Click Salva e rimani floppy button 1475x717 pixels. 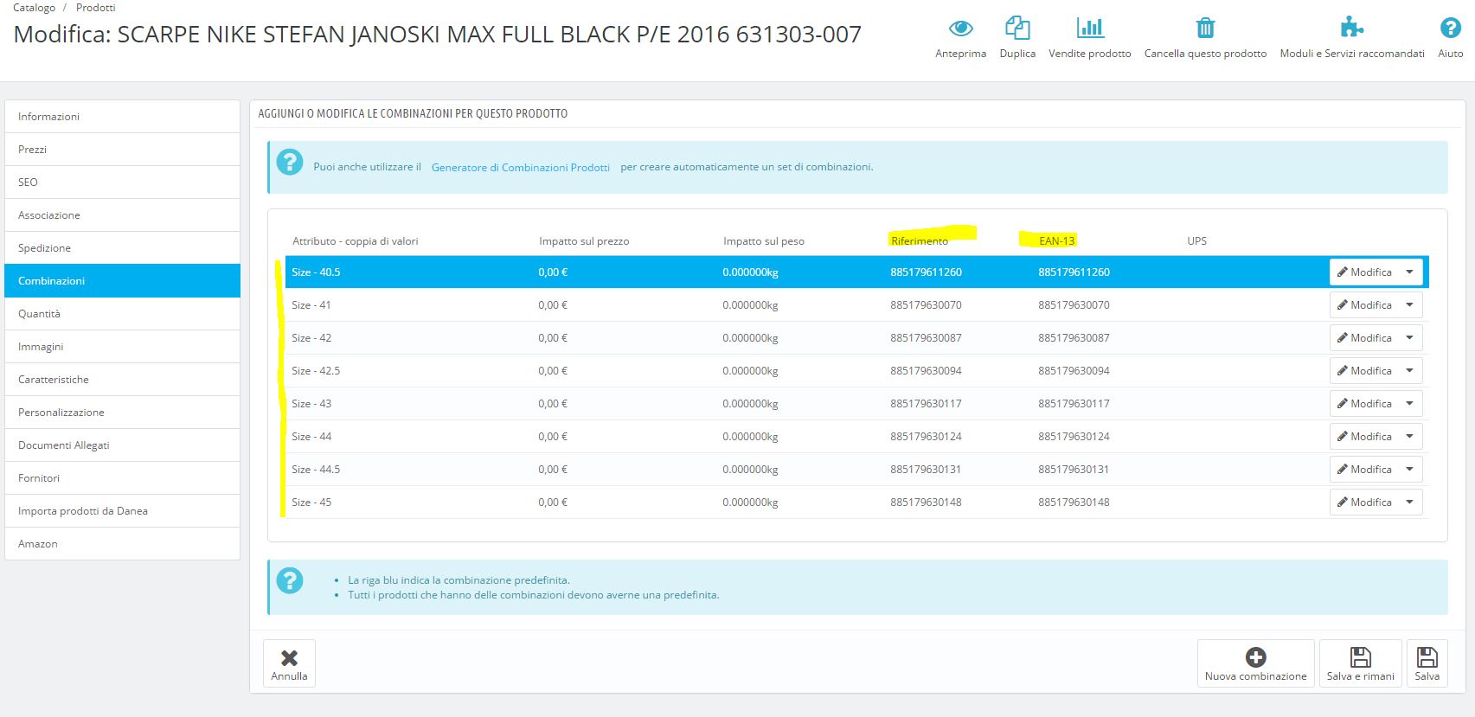click(1360, 663)
